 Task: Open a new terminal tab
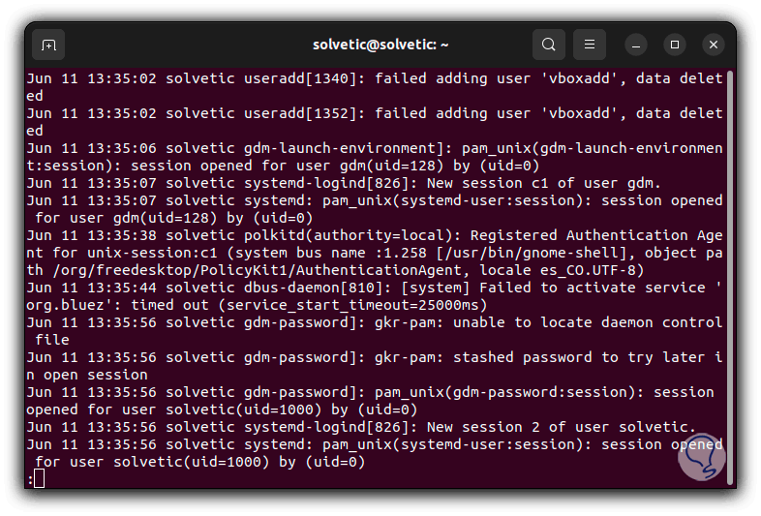[x=49, y=45]
